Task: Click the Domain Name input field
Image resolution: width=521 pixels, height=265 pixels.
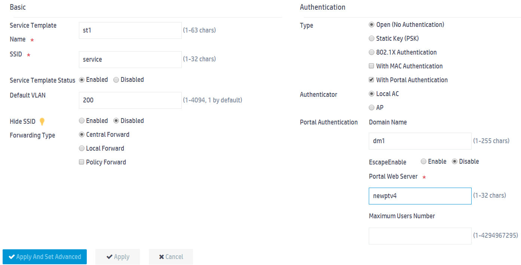Action: 420,141
